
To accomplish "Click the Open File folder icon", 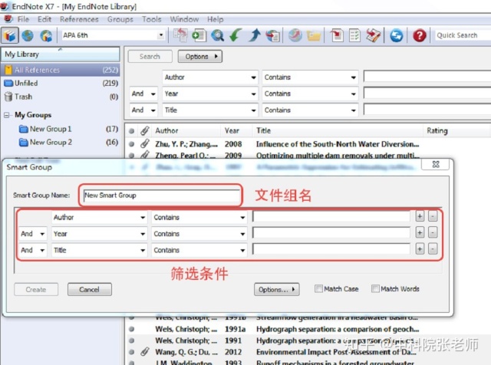I will [314, 36].
